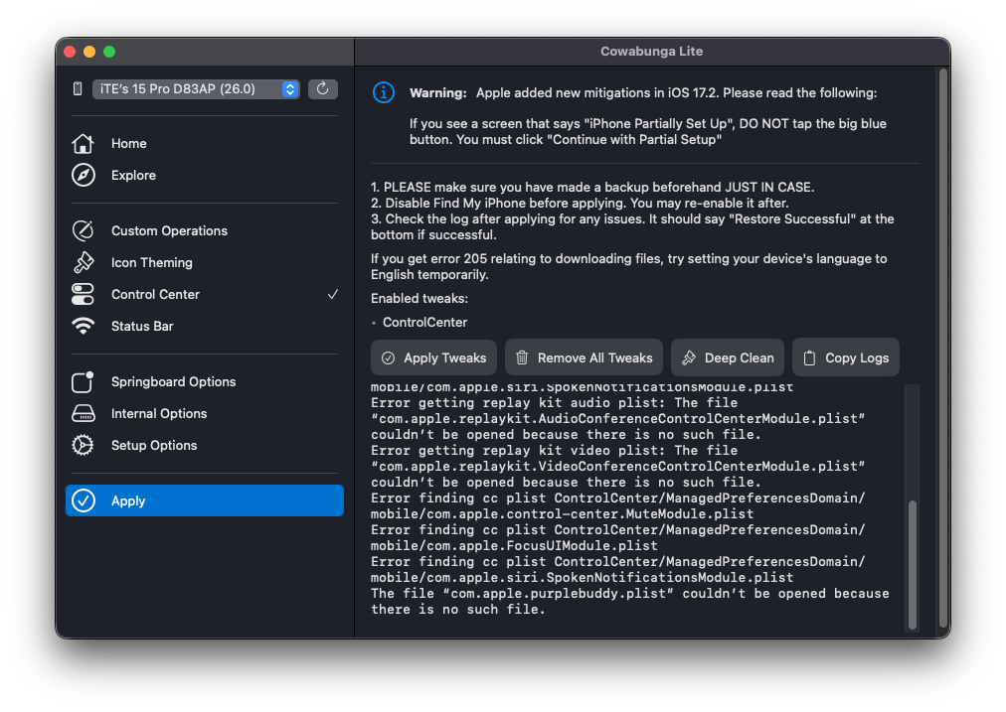
Task: Click the "iPhone Partially Set Up" warning paragraph
Action: [648, 131]
